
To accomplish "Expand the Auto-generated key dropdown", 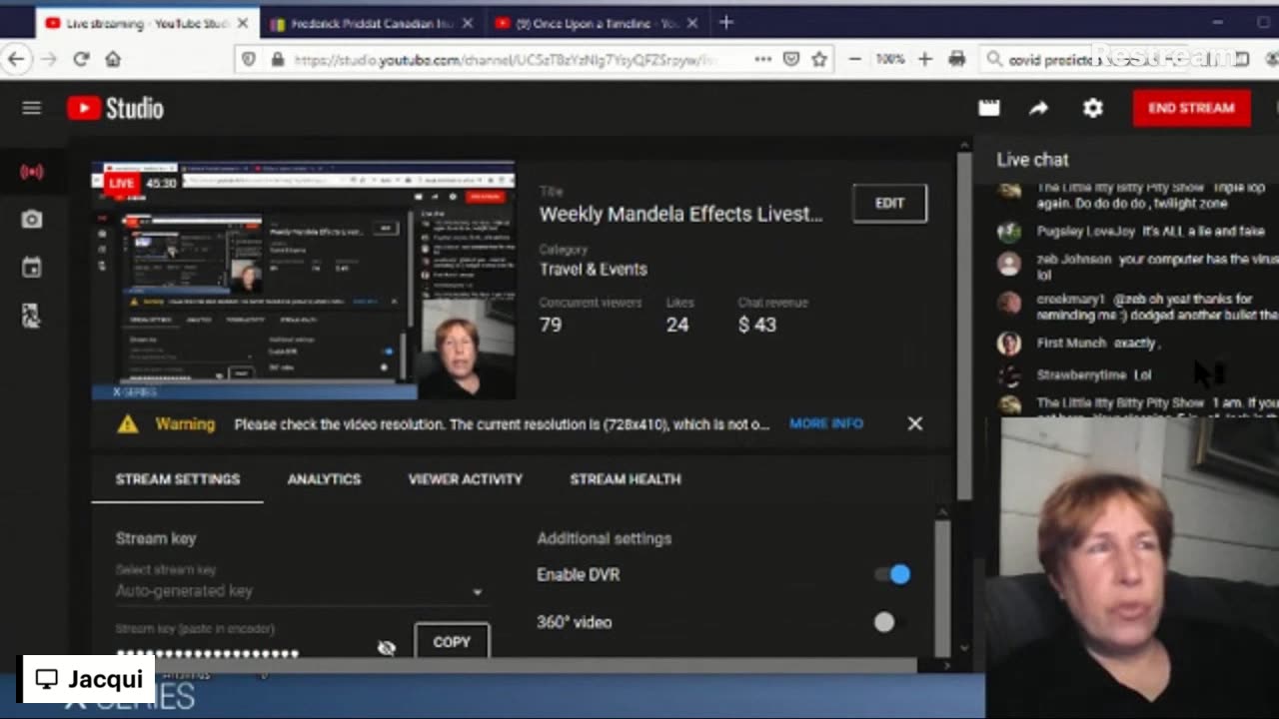I will [477, 591].
